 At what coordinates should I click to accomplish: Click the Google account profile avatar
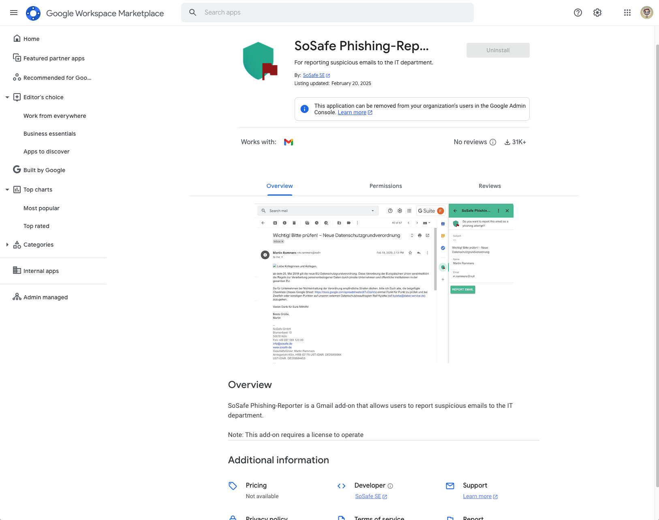click(647, 13)
